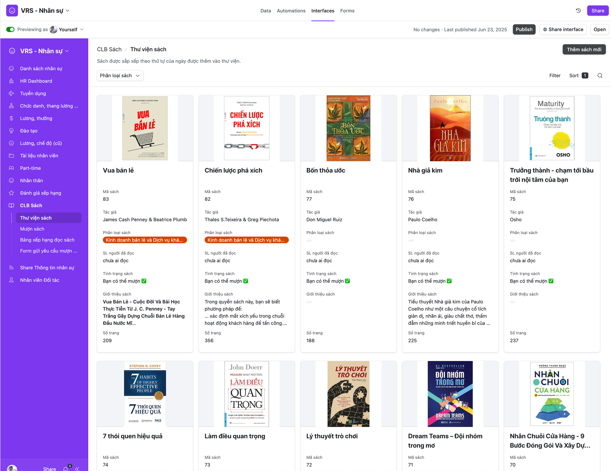Open notifications bell icon at sidebar bottom
The width and height of the screenshot is (611, 471).
pyautogui.click(x=66, y=469)
